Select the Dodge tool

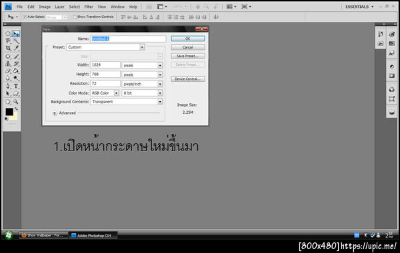tap(16, 78)
